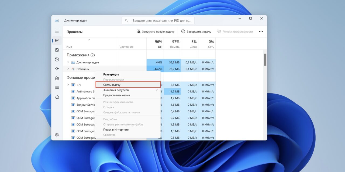Open the three-dots more options menu
Viewport: 345px width, 172px height.
point(261,31)
